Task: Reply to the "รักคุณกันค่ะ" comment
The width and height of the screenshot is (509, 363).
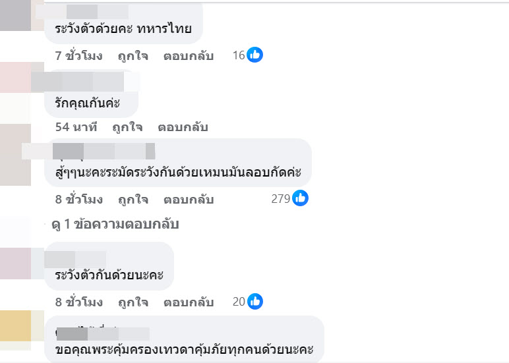Action: pos(183,127)
